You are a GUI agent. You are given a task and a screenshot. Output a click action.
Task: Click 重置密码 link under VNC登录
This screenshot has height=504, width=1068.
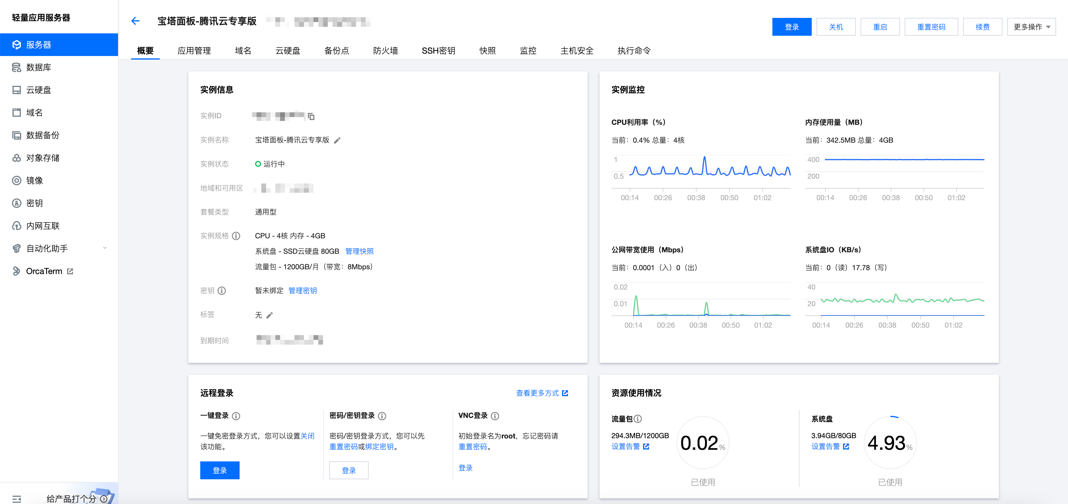[x=473, y=447]
